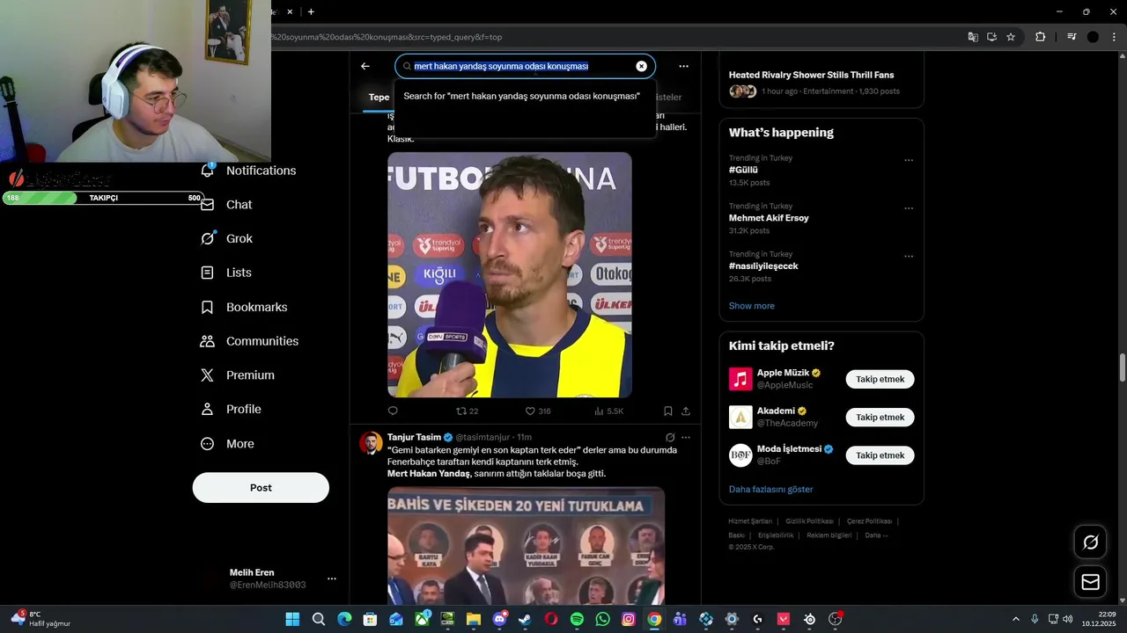
Task: Open Lists in the sidebar
Action: (227, 273)
